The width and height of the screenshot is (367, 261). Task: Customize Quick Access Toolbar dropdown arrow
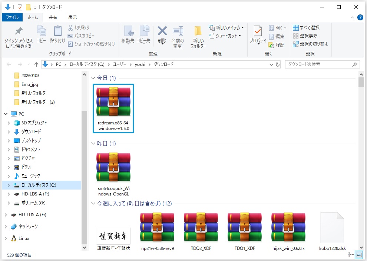pyautogui.click(x=35, y=8)
